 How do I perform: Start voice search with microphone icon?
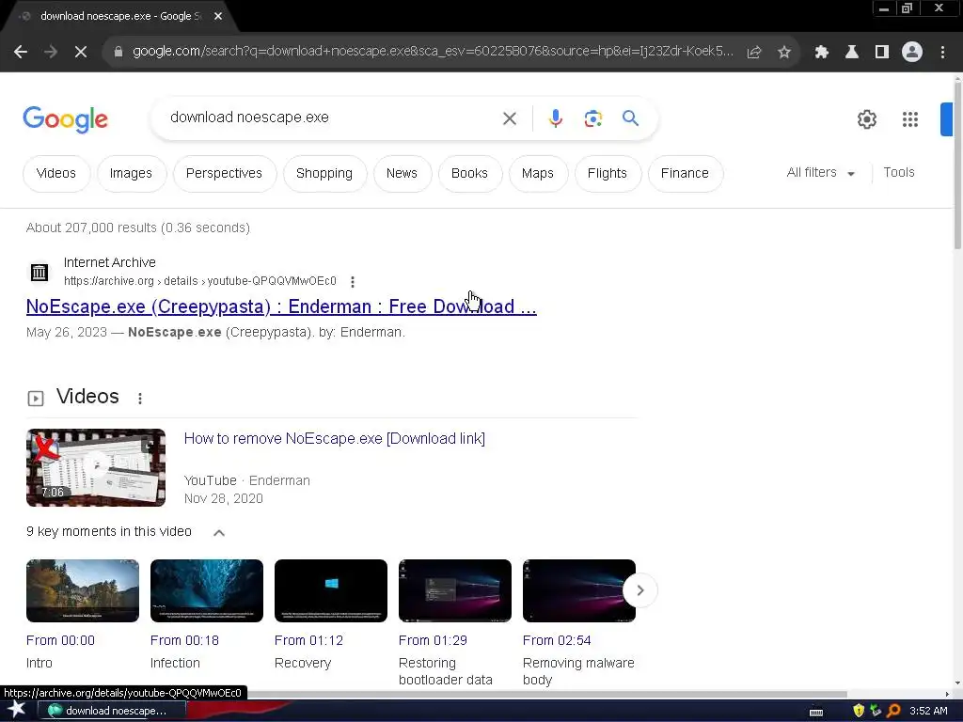coord(555,118)
